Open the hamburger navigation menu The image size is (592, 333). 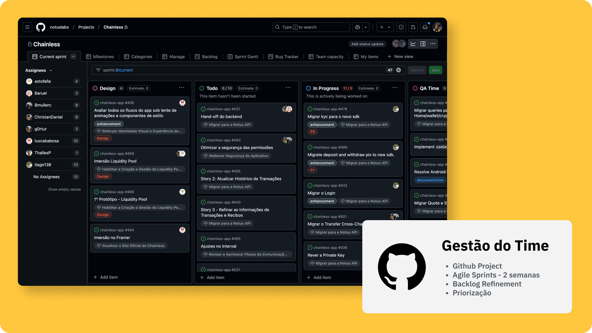click(27, 27)
